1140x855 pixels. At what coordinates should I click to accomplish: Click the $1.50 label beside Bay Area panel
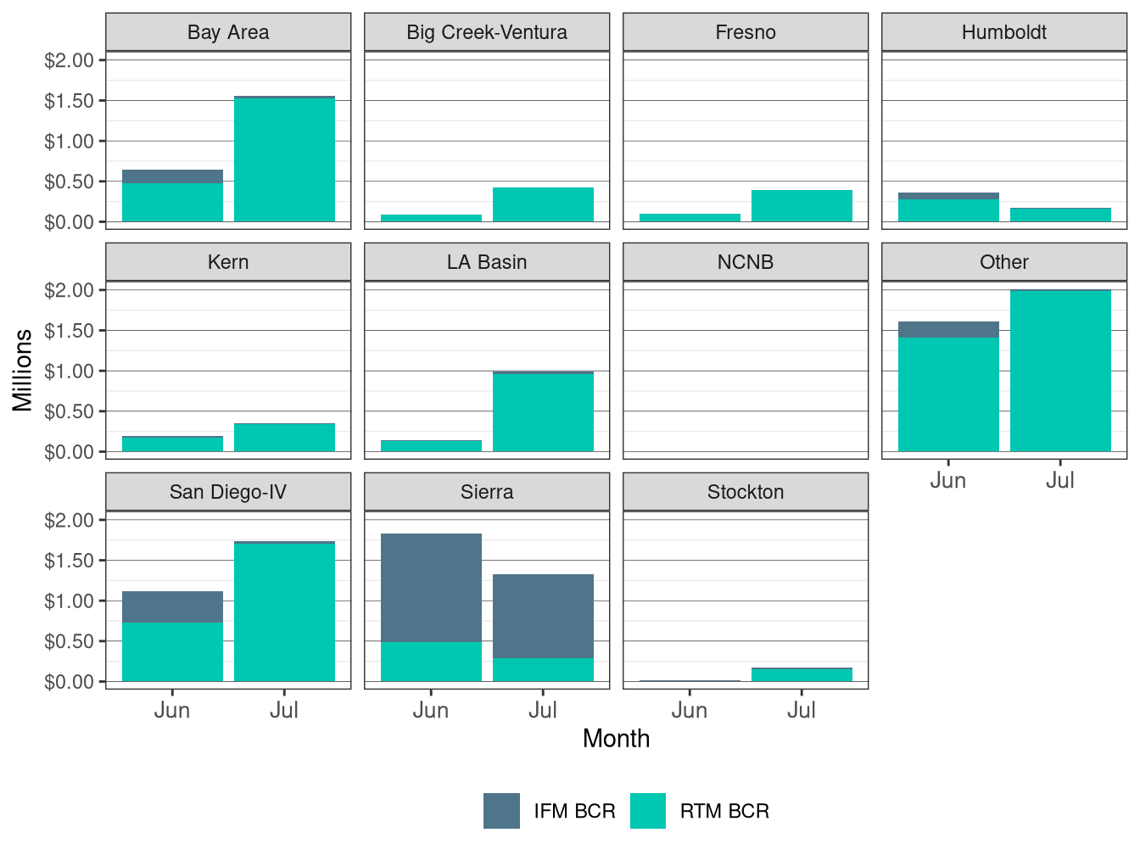[69, 101]
